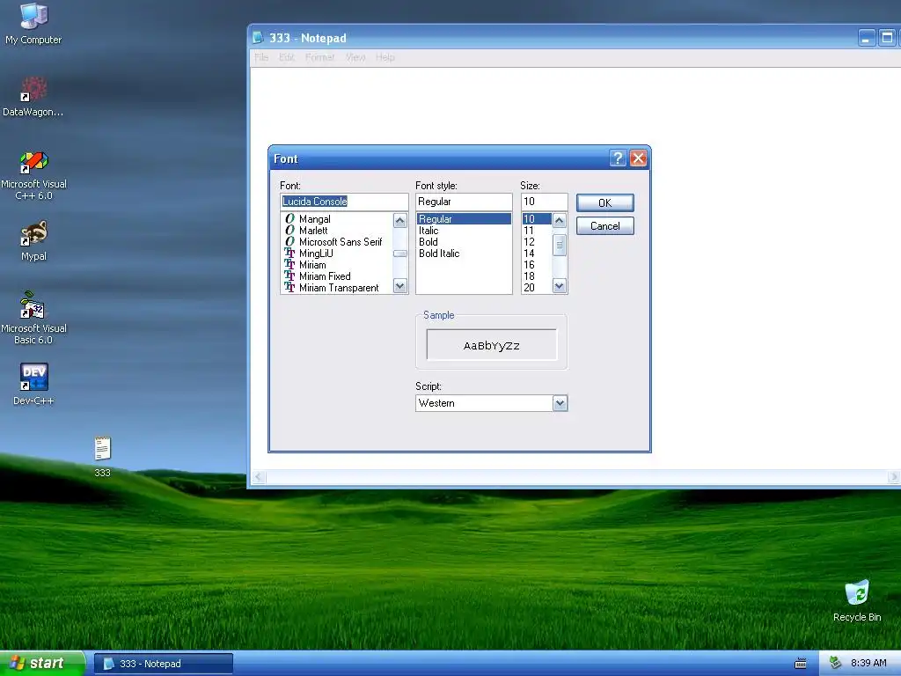Click the Size input field

point(544,202)
